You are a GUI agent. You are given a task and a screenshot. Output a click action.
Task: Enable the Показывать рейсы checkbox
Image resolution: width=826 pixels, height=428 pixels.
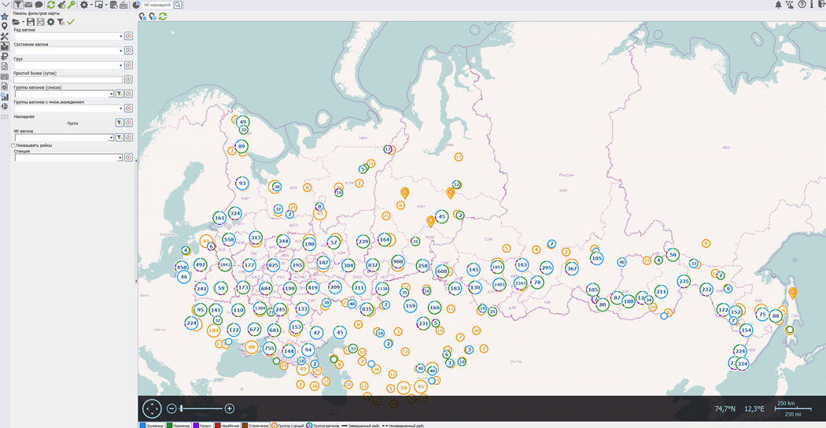(13, 146)
